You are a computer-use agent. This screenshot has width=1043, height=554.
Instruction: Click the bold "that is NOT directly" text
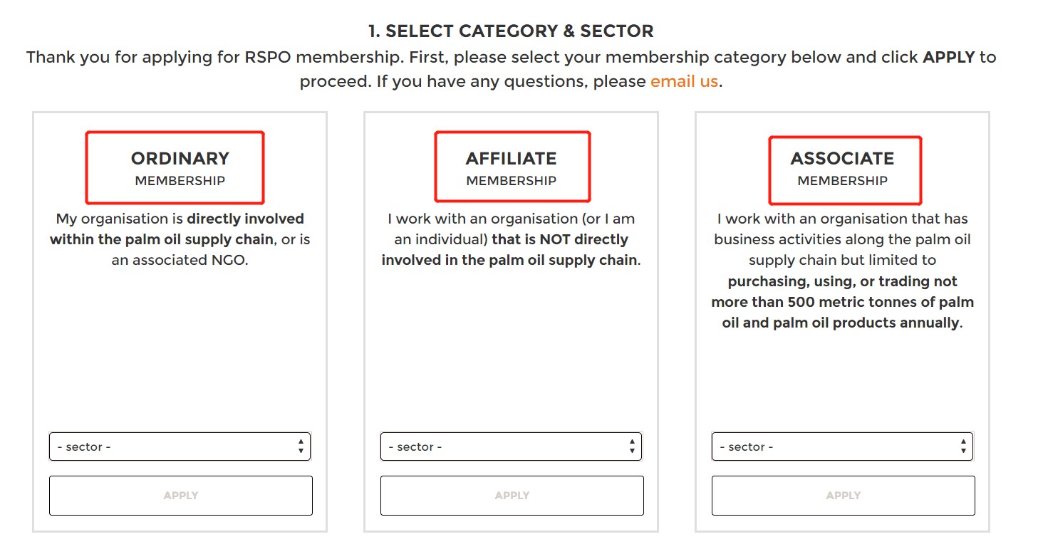[x=560, y=240]
